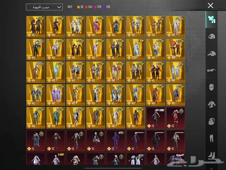Click the red rarity square beside 344
226x170 pixels.
[86, 7]
